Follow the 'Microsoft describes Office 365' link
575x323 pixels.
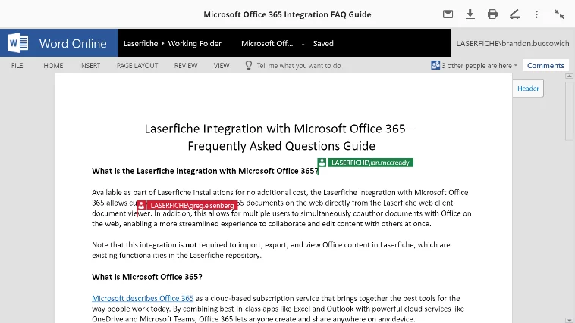click(x=143, y=298)
